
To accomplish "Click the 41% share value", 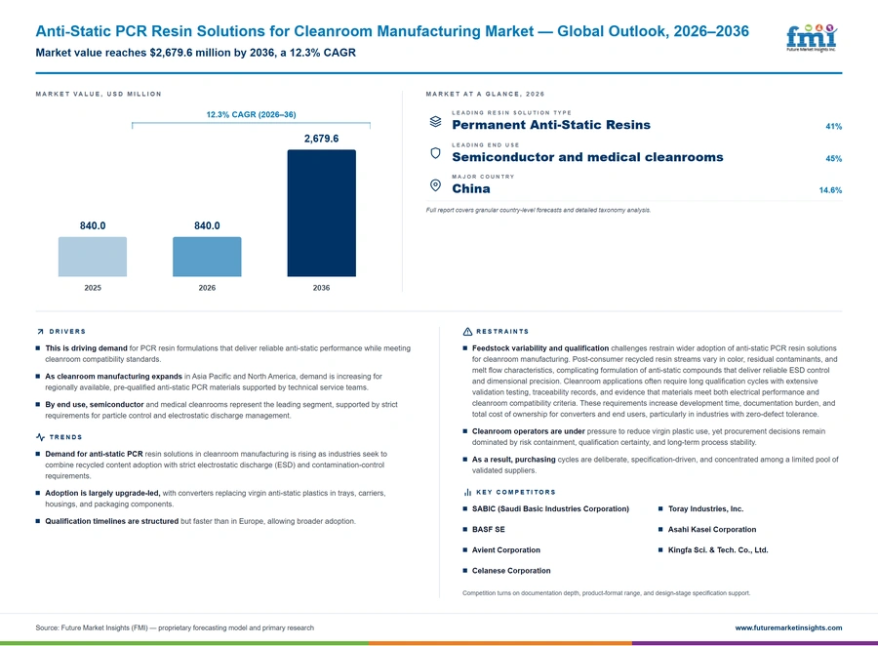I will tap(833, 127).
